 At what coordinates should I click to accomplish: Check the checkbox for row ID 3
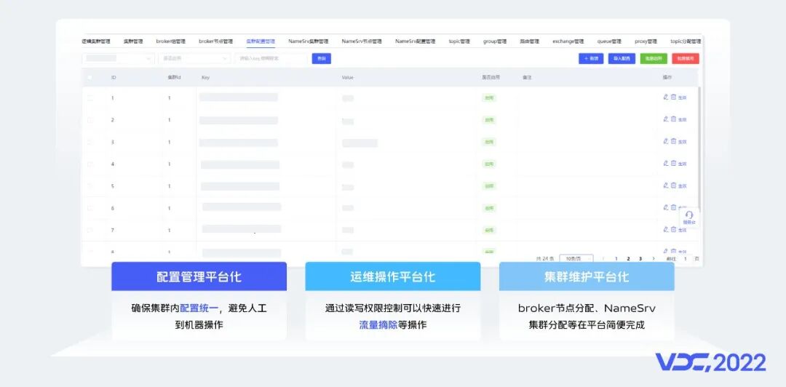[90, 142]
